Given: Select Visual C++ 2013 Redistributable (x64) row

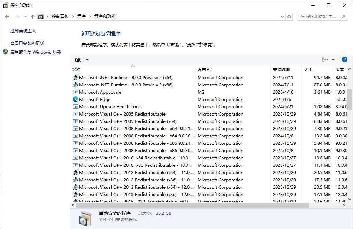Looking at the screenshot, I should pyautogui.click(x=209, y=187).
